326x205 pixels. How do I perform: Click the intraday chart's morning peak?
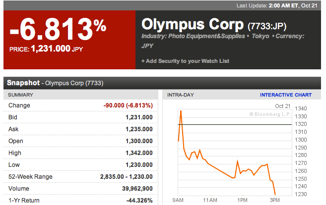[x=181, y=111]
